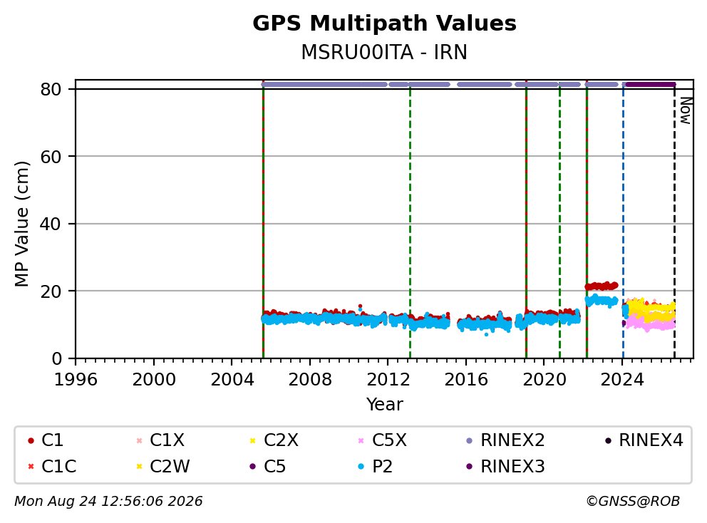Click the 2022-2023 red C1 data cluster

pyautogui.click(x=602, y=286)
